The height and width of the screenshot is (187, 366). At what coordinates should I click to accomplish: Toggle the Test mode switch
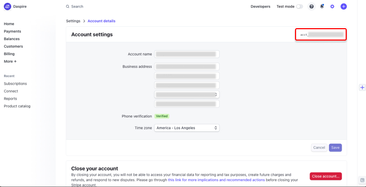[300, 6]
